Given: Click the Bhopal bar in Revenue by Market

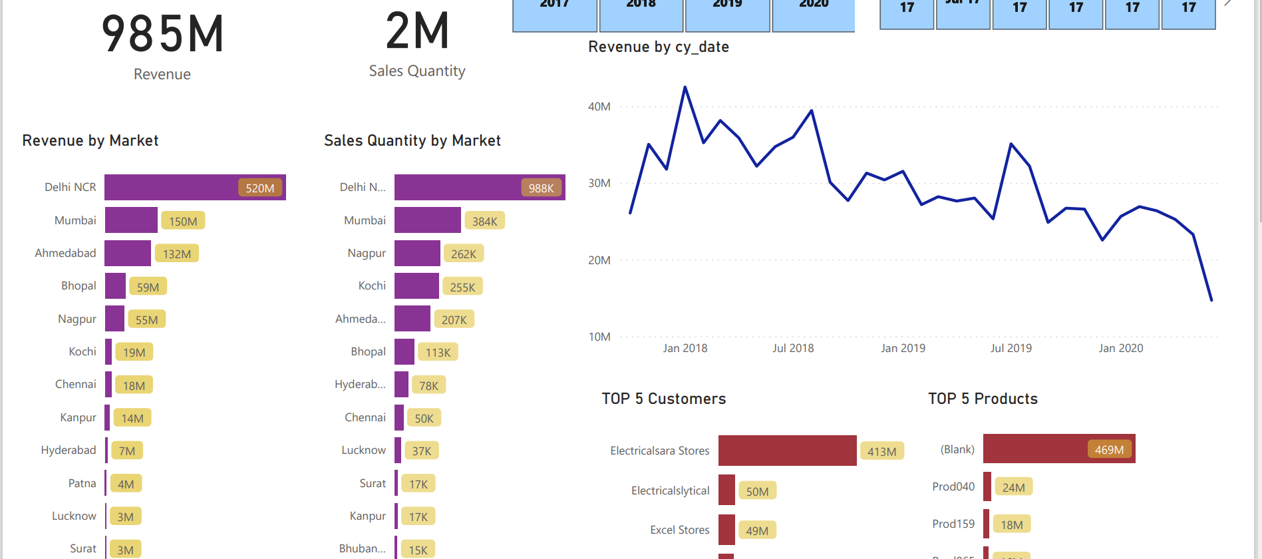Looking at the screenshot, I should (x=114, y=285).
